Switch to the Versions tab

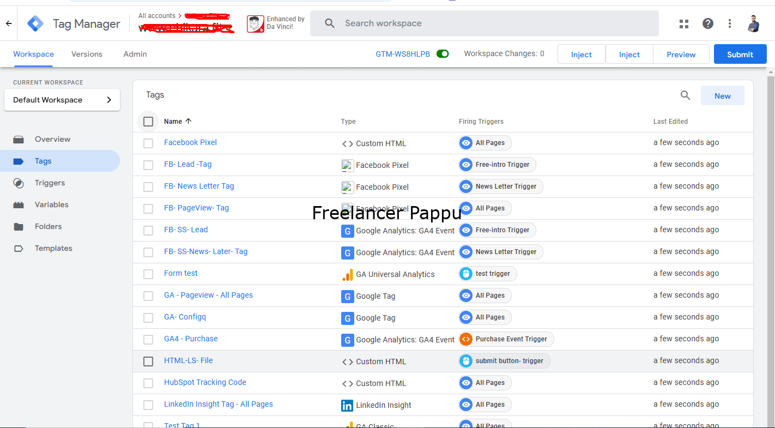(87, 55)
